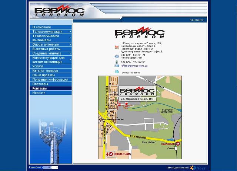Click the Бермос logo on the map
237x171 pixels.
[137, 91]
